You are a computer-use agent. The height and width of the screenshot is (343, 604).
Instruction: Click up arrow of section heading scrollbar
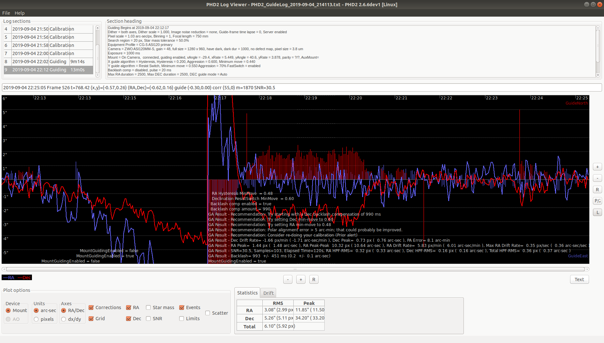(598, 28)
